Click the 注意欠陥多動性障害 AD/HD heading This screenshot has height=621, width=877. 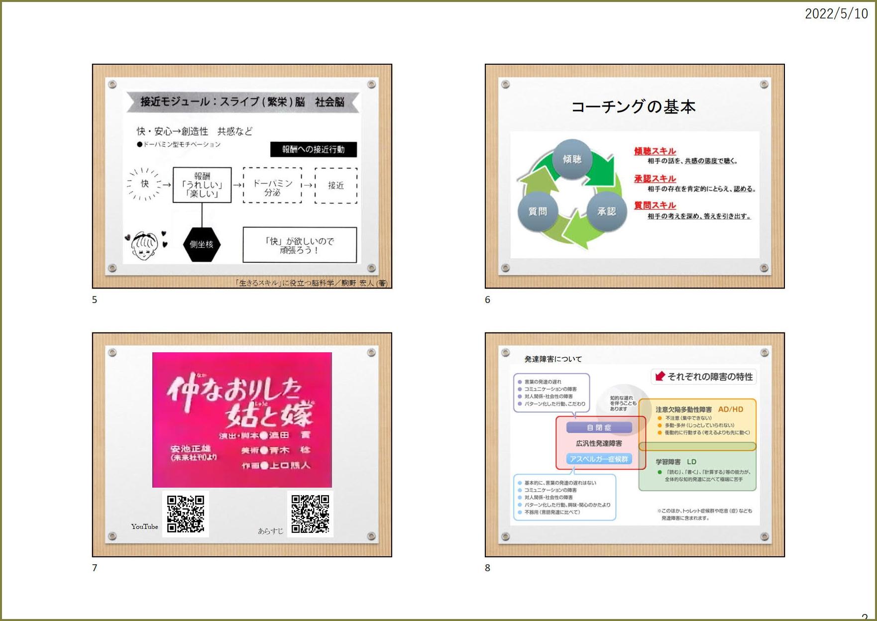click(699, 409)
